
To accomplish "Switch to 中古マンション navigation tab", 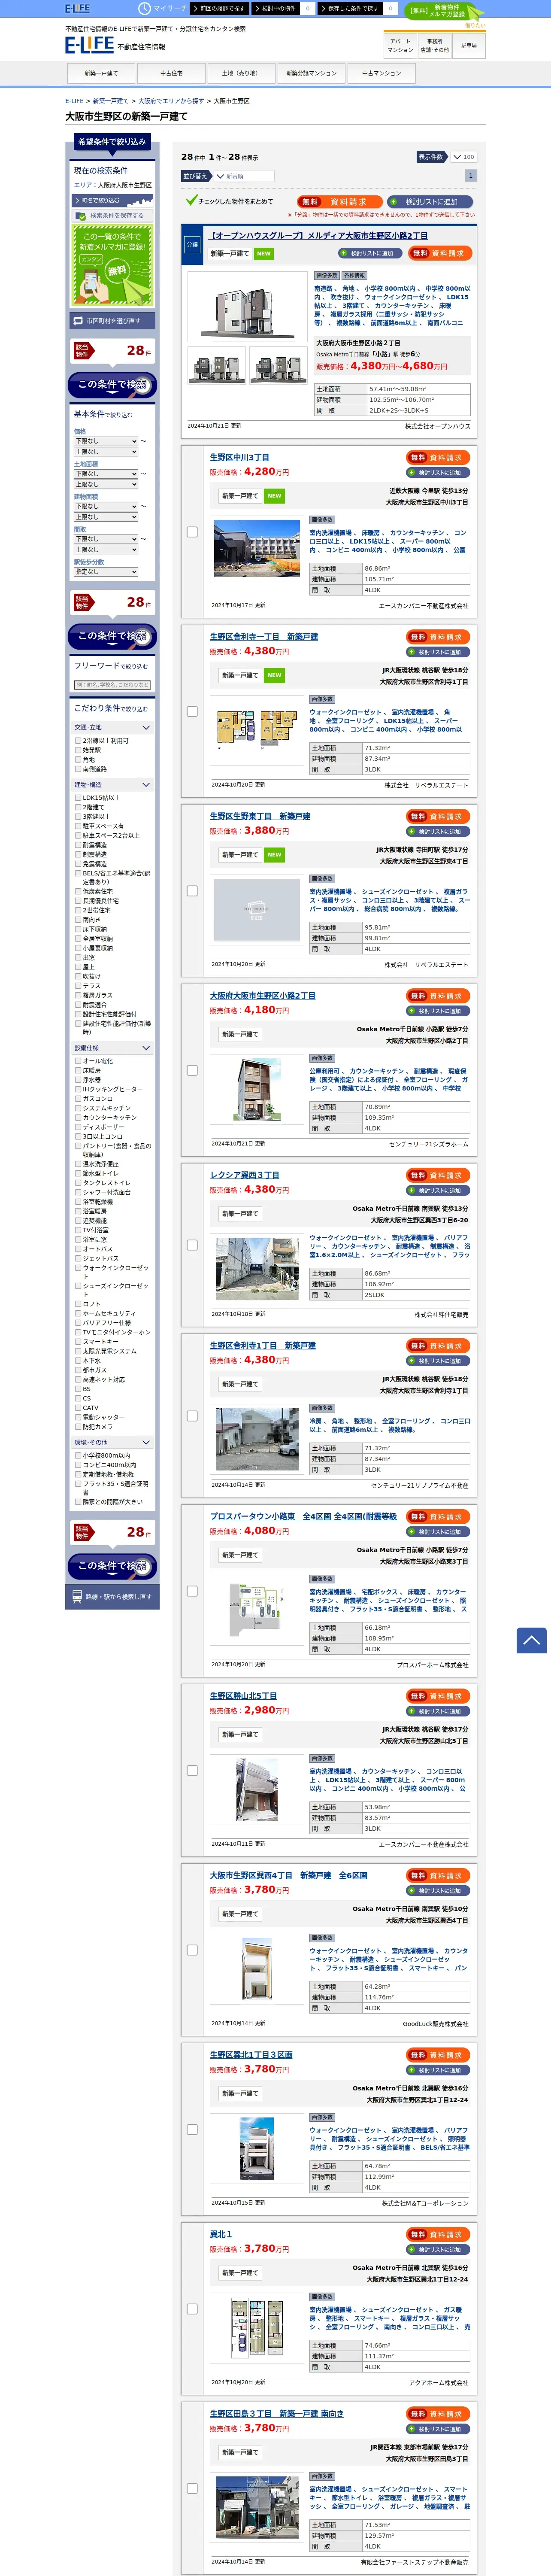I will pos(381,73).
